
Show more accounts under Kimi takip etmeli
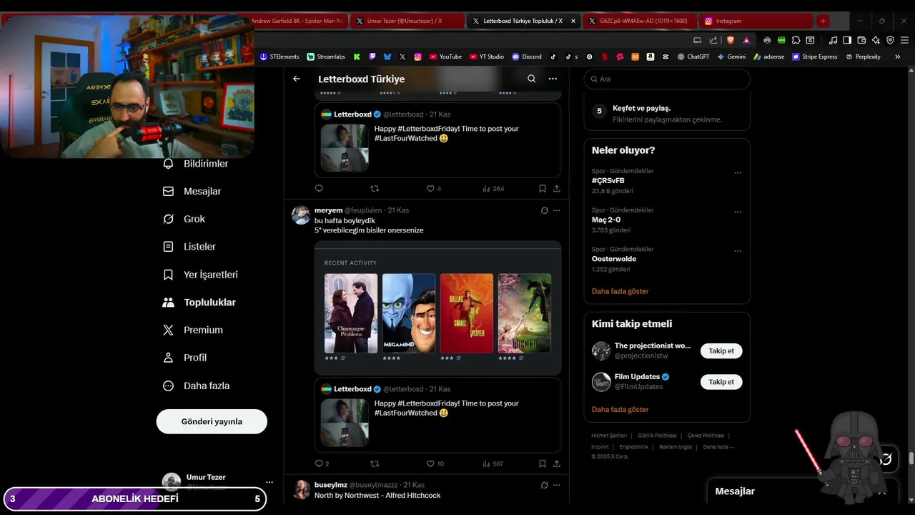[620, 409]
